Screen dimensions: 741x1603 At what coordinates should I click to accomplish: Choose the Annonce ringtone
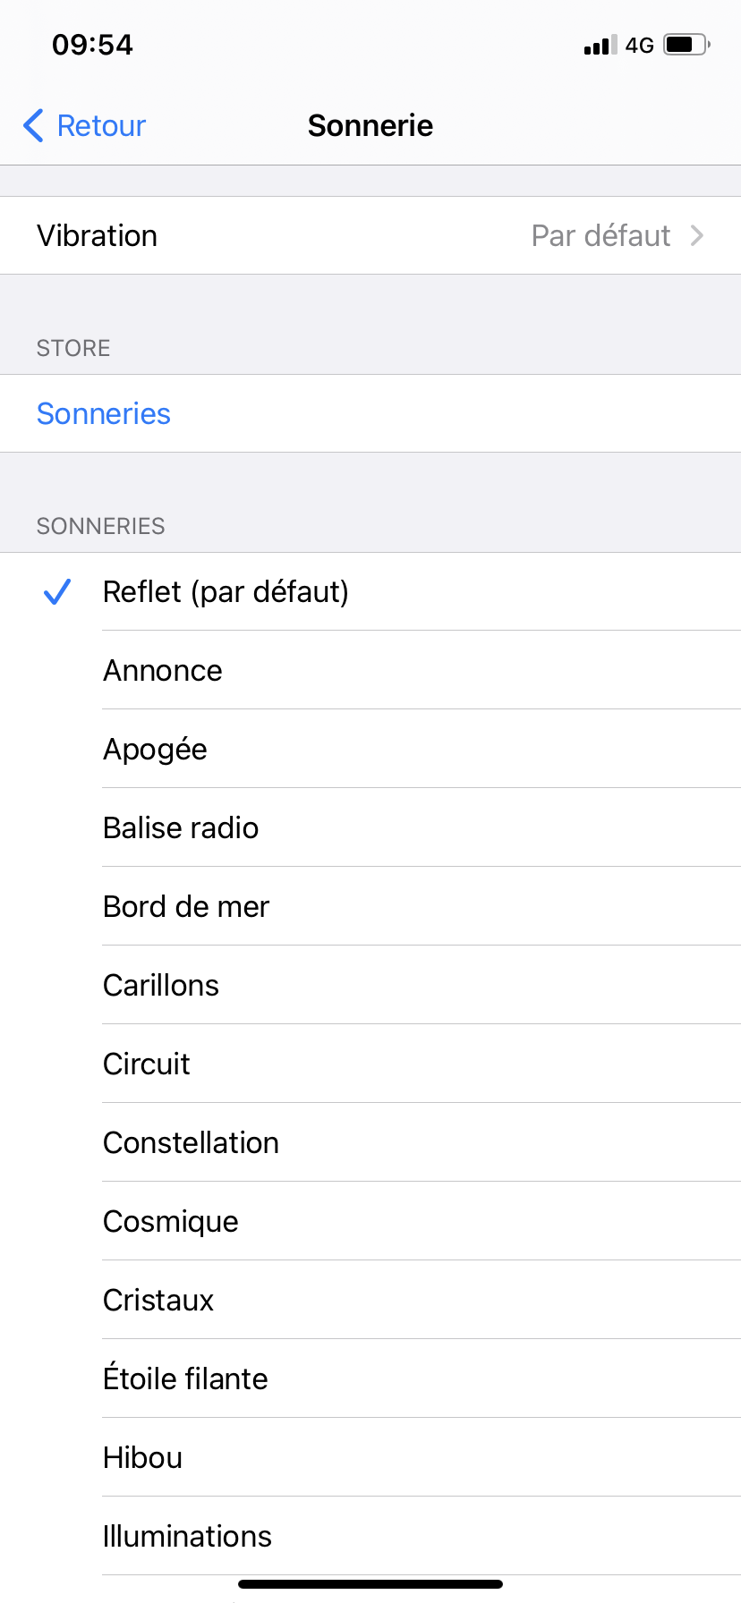163,671
